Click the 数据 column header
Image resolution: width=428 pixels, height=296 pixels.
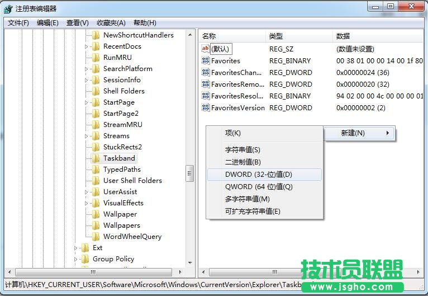point(378,36)
